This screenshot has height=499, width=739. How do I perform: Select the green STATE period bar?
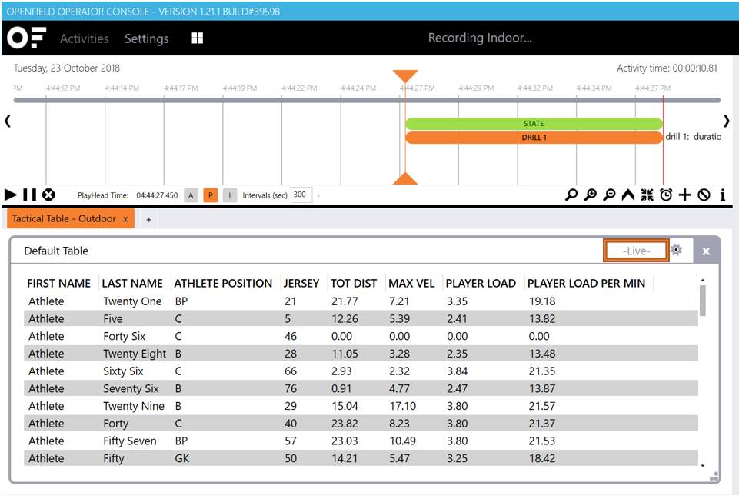tap(534, 124)
